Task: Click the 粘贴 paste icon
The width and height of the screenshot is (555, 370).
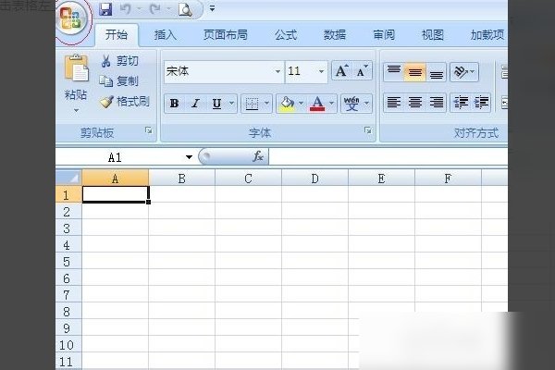Action: coord(76,68)
